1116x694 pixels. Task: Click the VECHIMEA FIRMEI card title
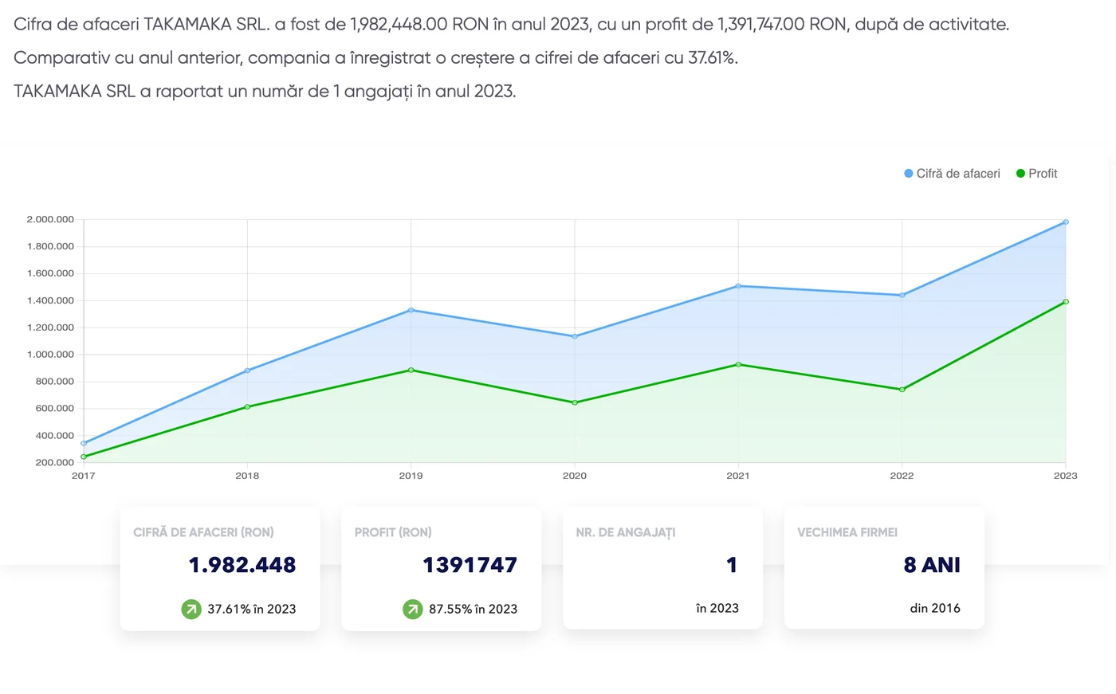point(847,532)
